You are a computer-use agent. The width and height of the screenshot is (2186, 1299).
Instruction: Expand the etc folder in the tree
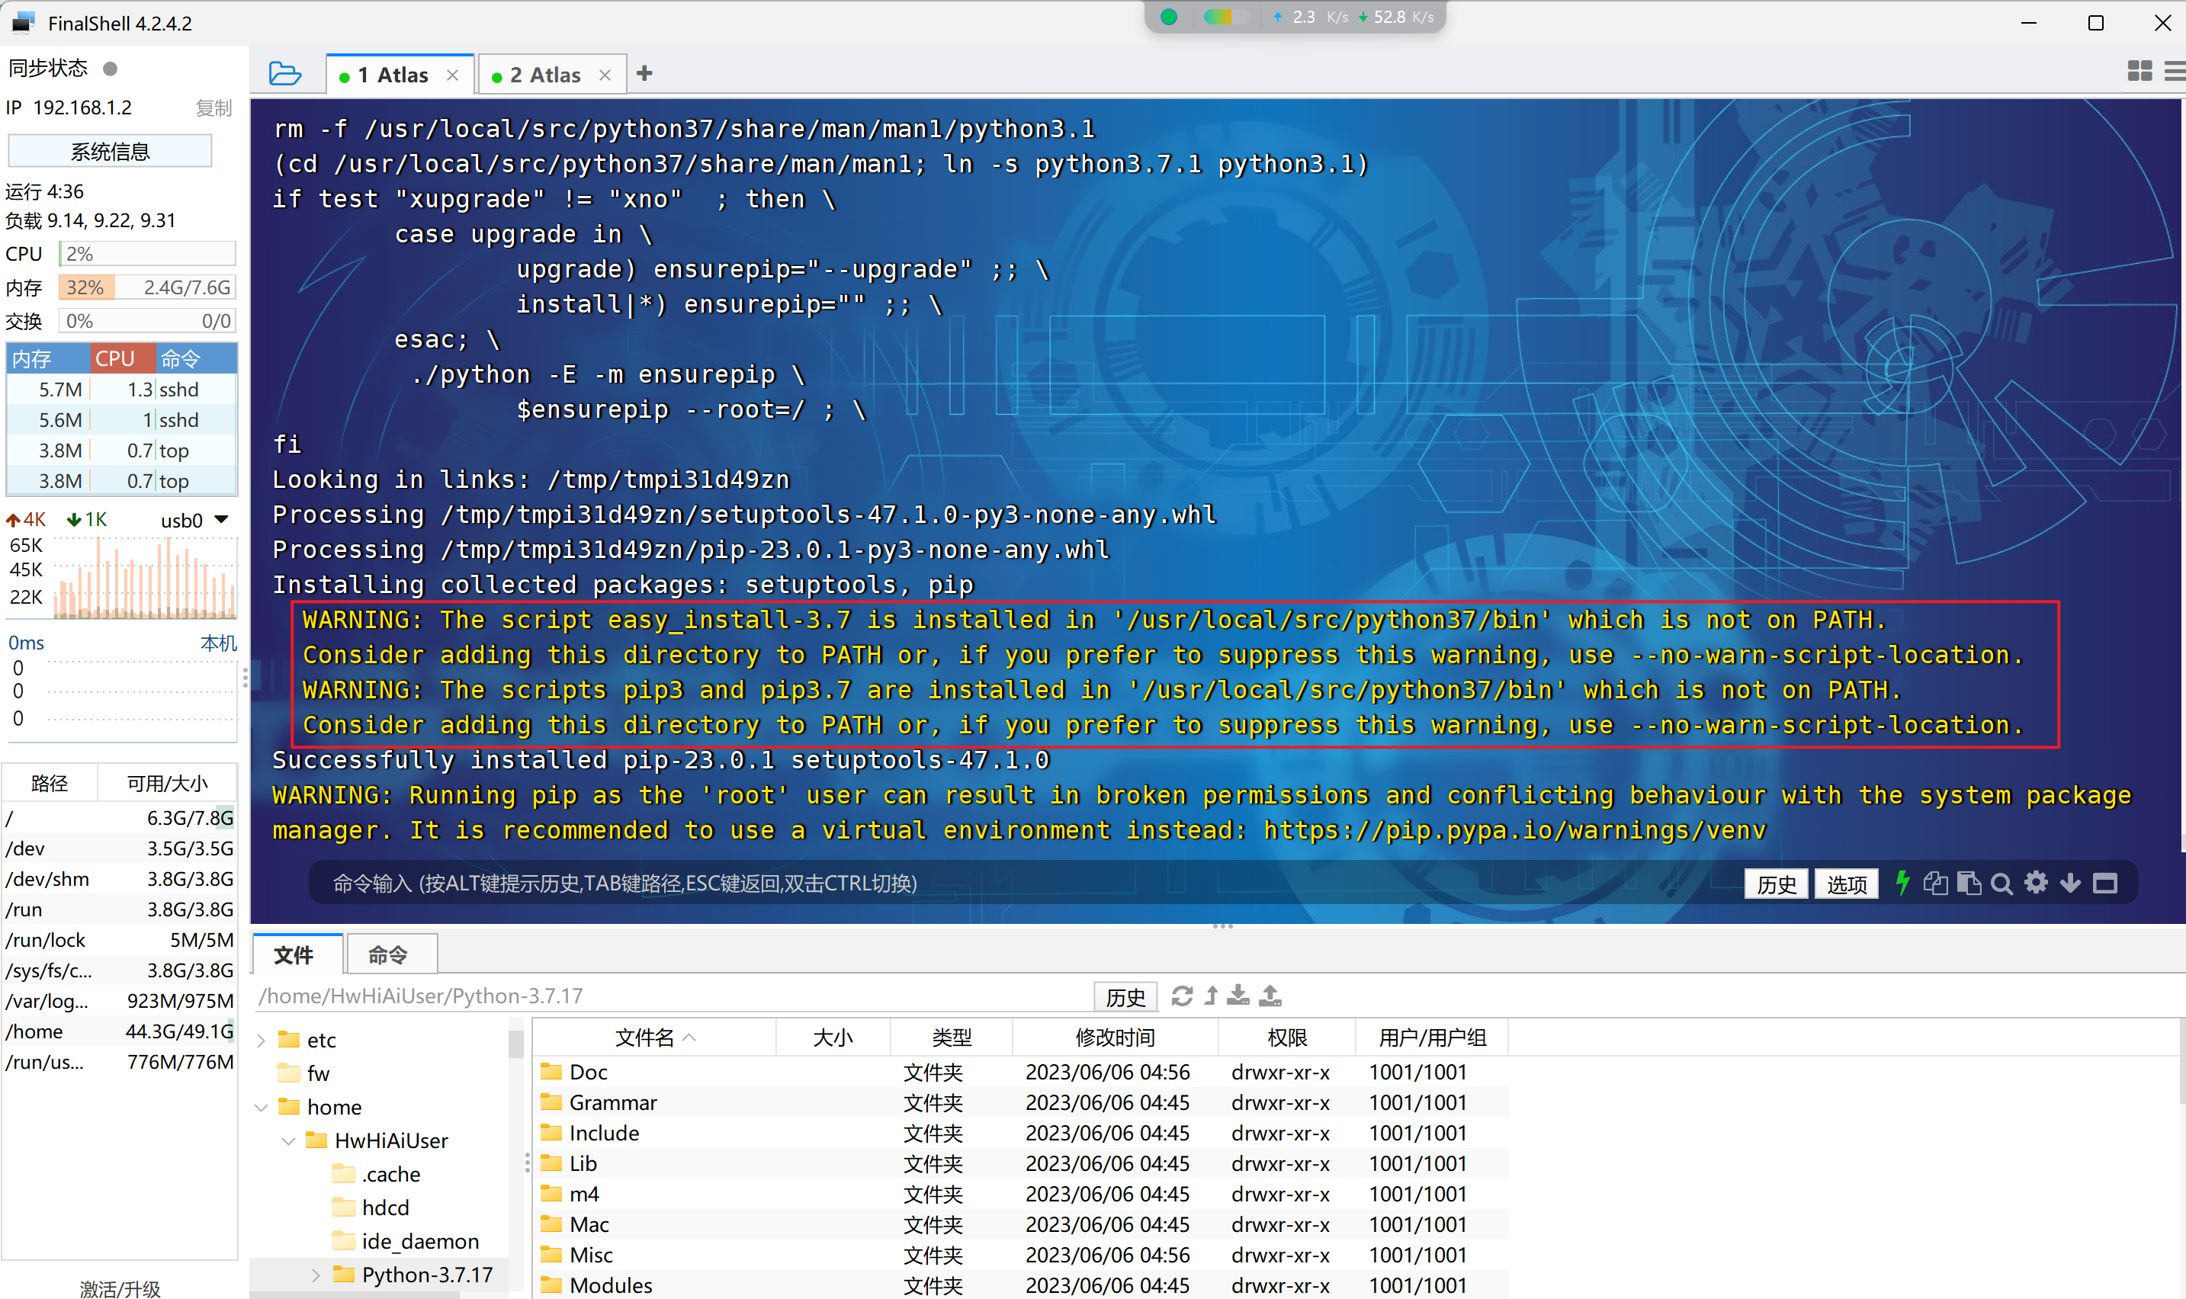click(x=261, y=1041)
